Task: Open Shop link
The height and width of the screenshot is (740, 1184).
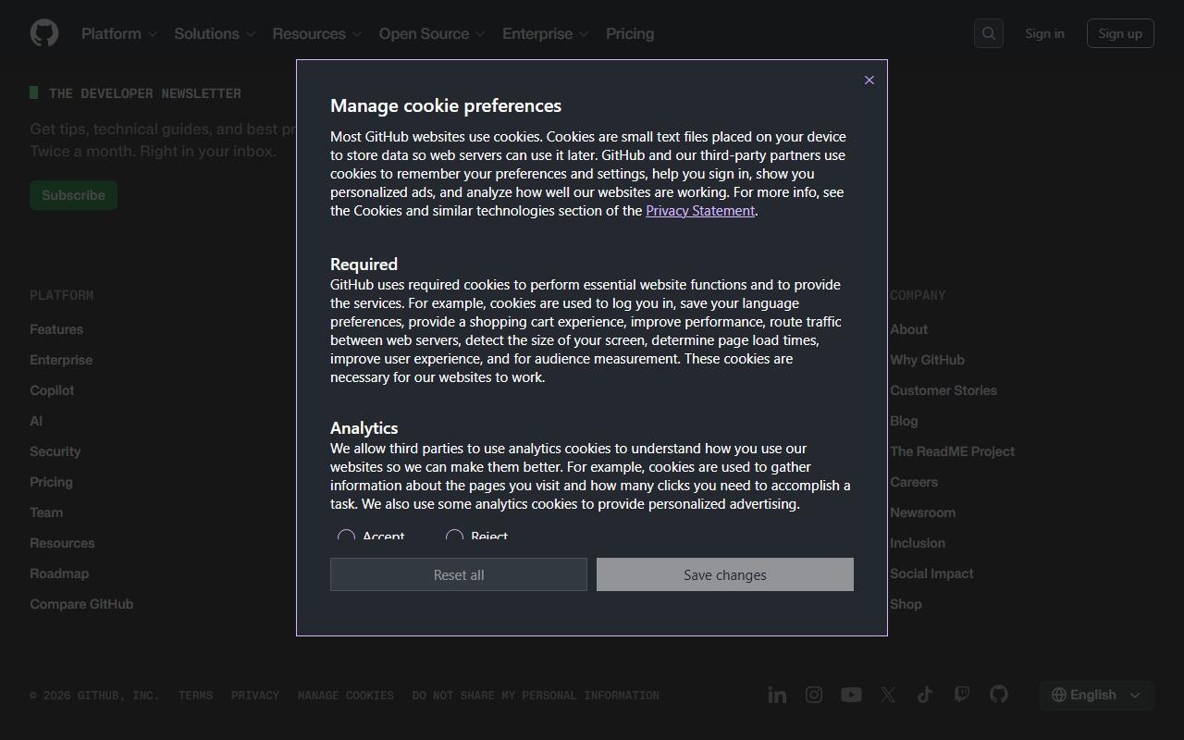Action: point(906,604)
